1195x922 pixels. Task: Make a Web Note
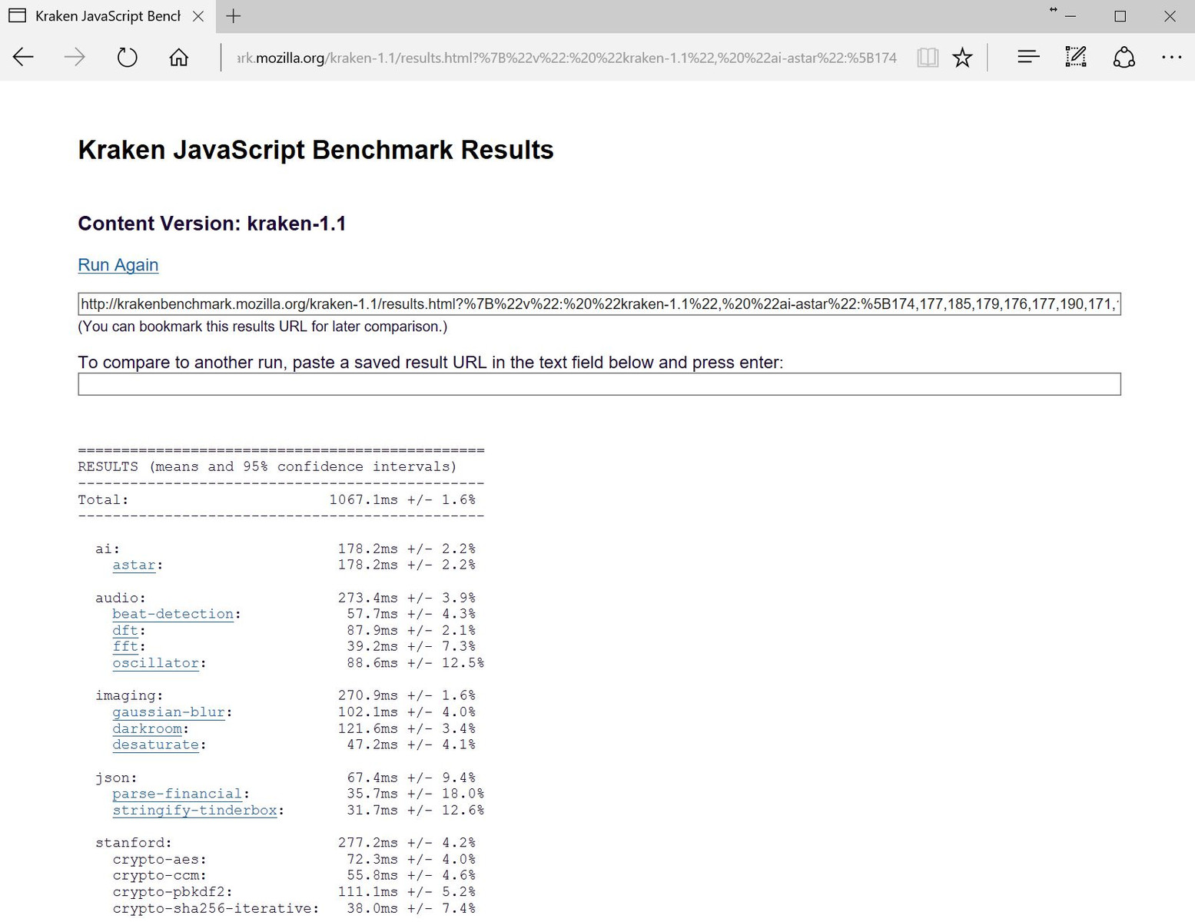1076,57
